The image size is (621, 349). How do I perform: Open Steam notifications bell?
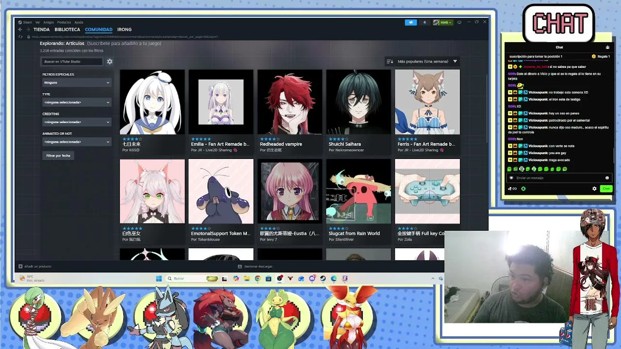tap(425, 22)
